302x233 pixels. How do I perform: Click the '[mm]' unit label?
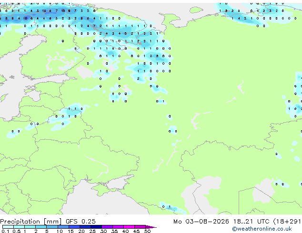53,222
